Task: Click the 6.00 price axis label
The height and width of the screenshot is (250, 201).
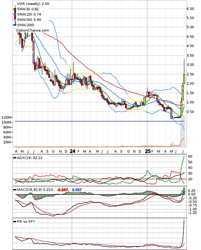Action: pos(190,8)
